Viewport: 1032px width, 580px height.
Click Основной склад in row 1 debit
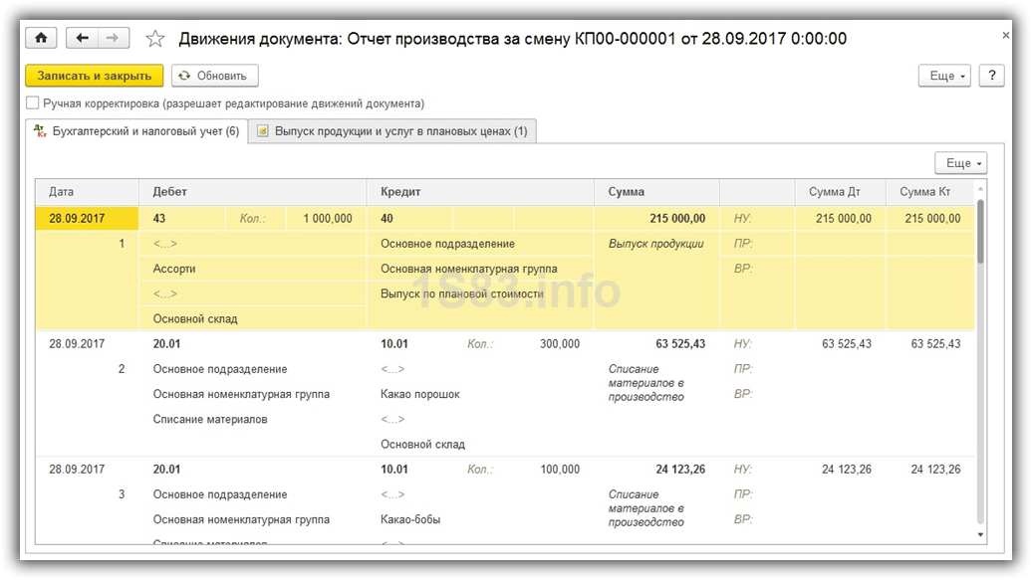click(x=195, y=319)
